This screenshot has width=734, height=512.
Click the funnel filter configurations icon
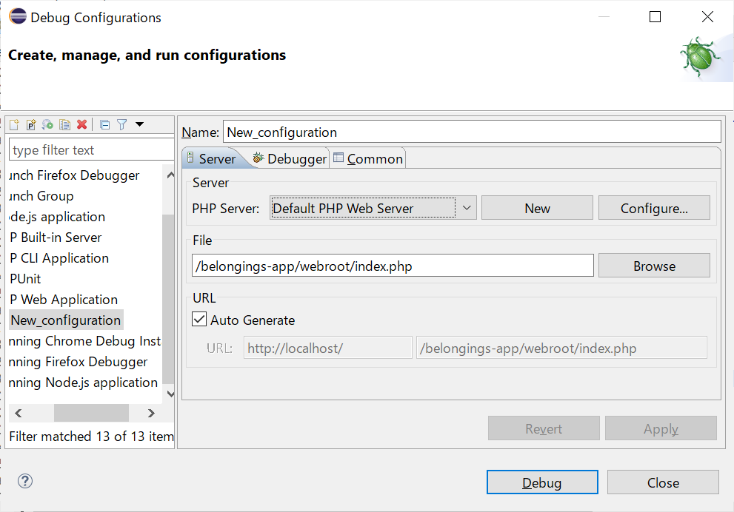click(x=122, y=125)
